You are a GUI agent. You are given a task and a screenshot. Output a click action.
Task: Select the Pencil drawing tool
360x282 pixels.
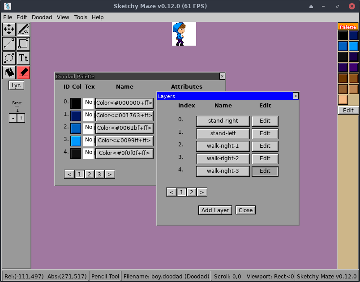23,29
